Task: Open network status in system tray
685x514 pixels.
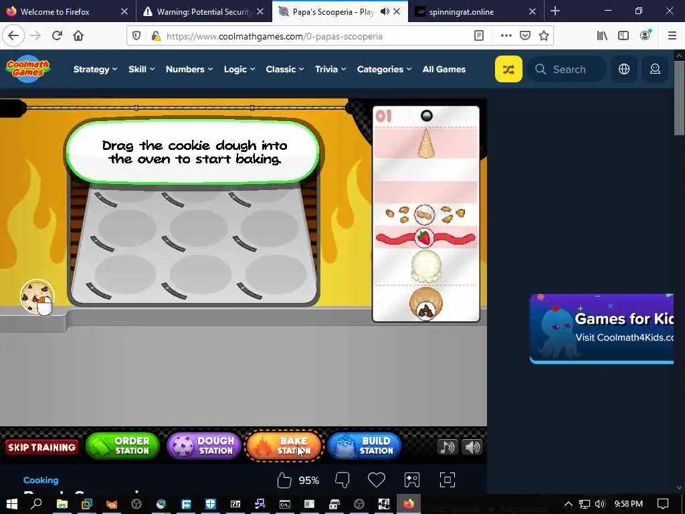Action: tap(584, 504)
